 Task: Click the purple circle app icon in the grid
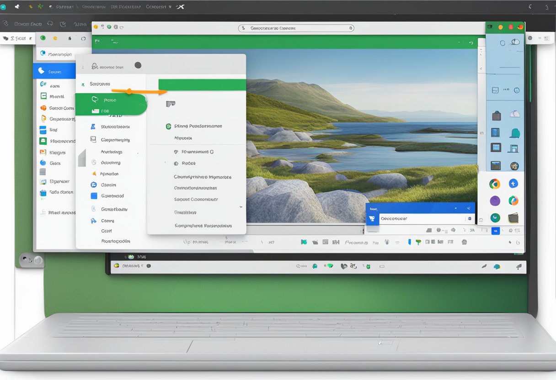[495, 201]
